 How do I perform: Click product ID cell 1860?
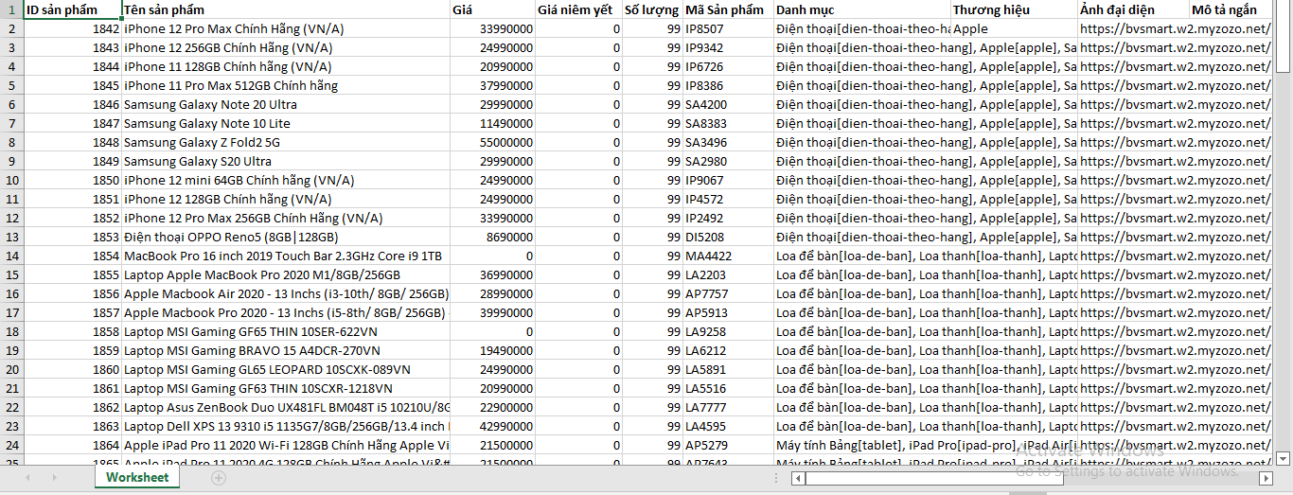click(72, 369)
